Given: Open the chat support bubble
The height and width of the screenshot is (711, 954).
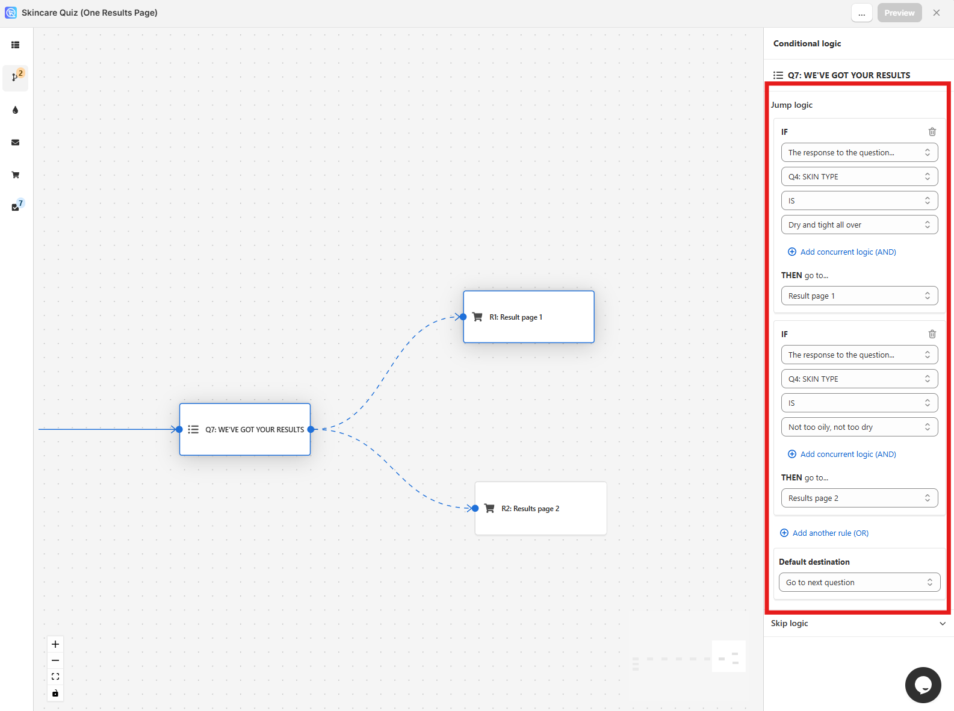Looking at the screenshot, I should click(923, 685).
